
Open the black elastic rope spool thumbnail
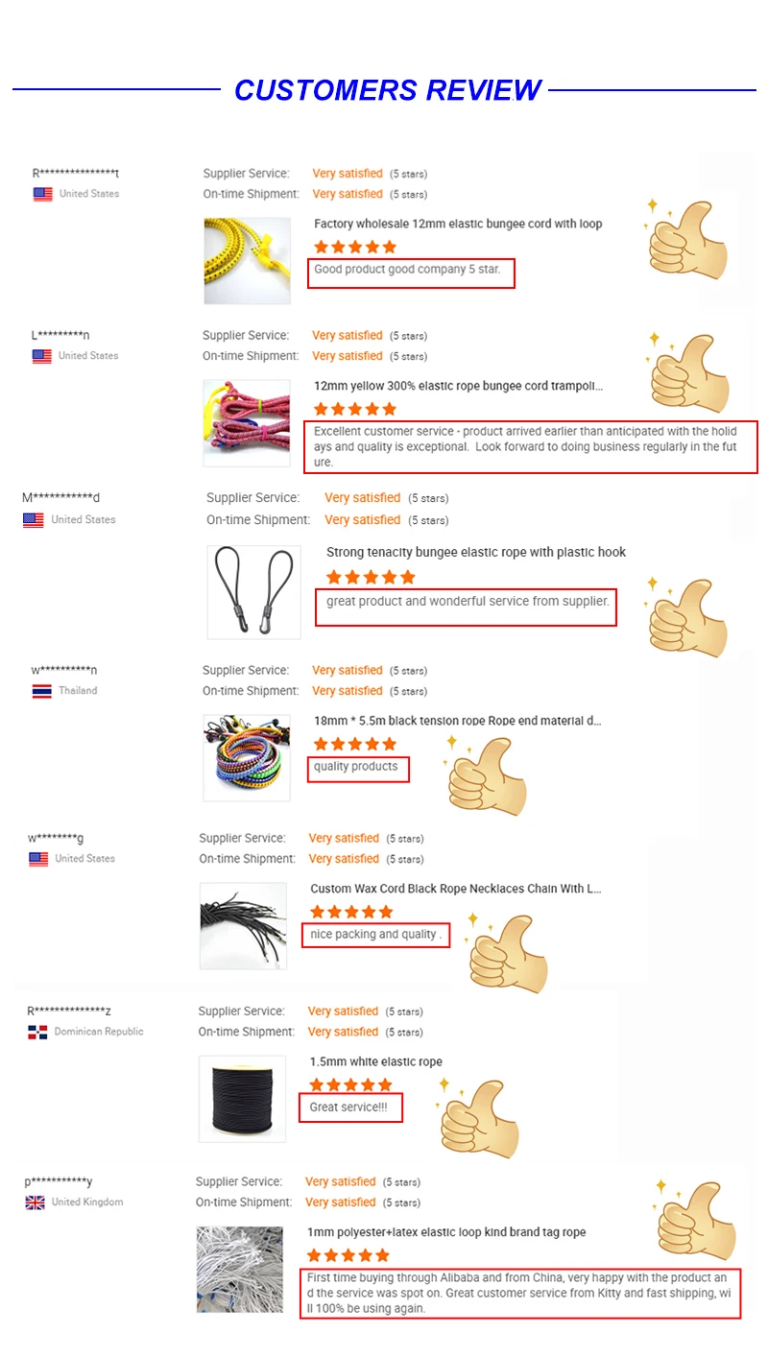pyautogui.click(x=242, y=1099)
